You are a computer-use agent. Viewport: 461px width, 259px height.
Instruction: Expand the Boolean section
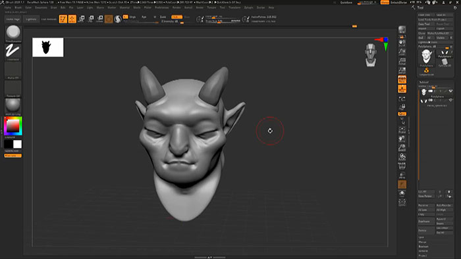point(423,247)
